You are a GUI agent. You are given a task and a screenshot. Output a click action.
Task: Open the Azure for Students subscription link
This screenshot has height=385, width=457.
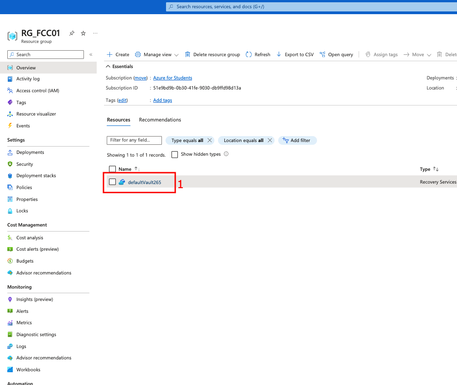(172, 78)
